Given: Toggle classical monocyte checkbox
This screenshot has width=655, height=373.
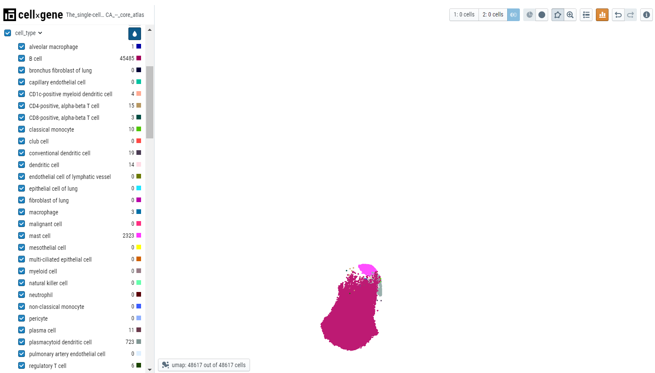Looking at the screenshot, I should point(22,129).
